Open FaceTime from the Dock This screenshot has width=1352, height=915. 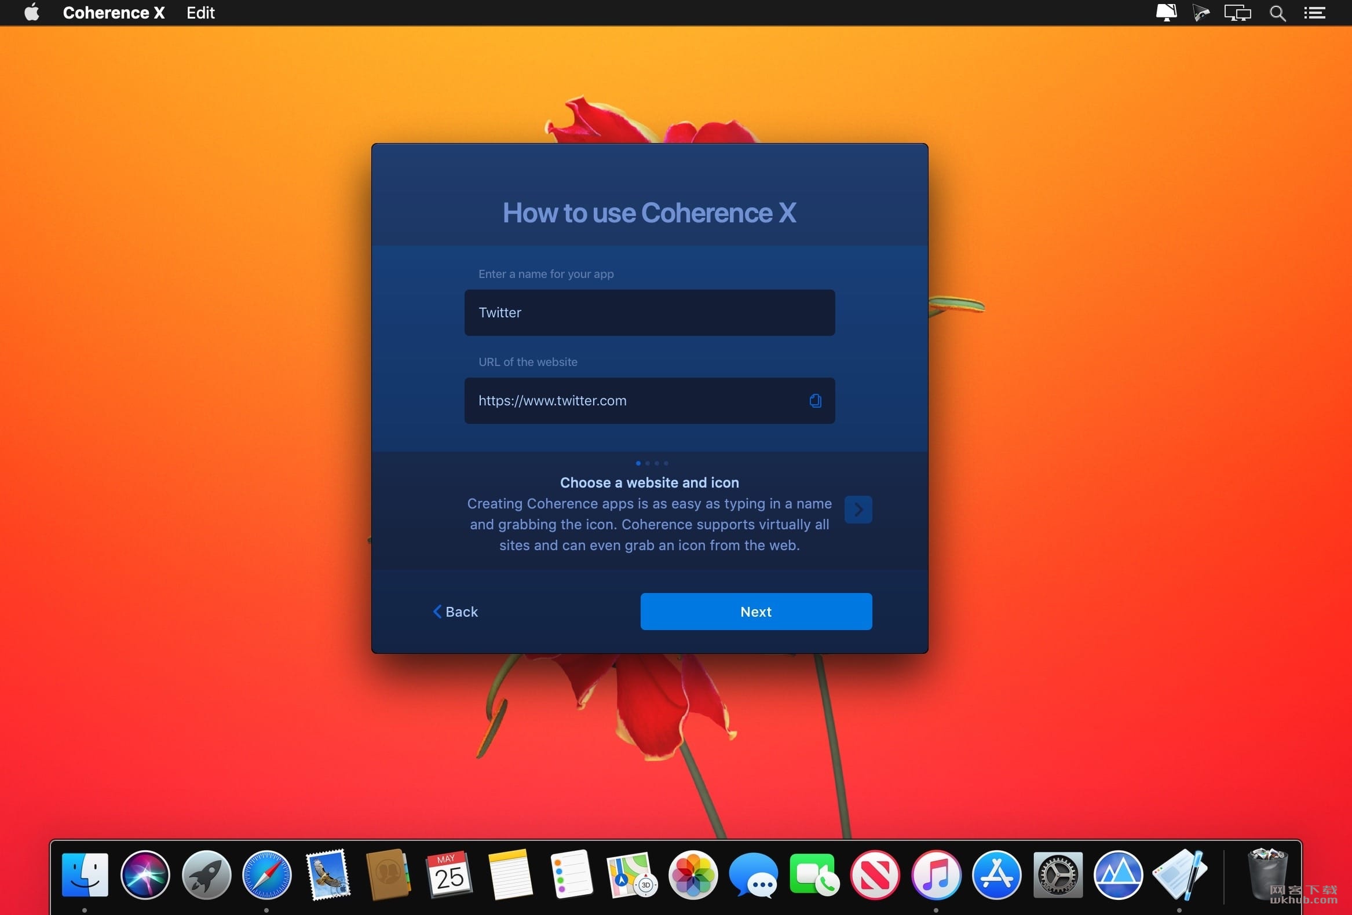click(814, 874)
